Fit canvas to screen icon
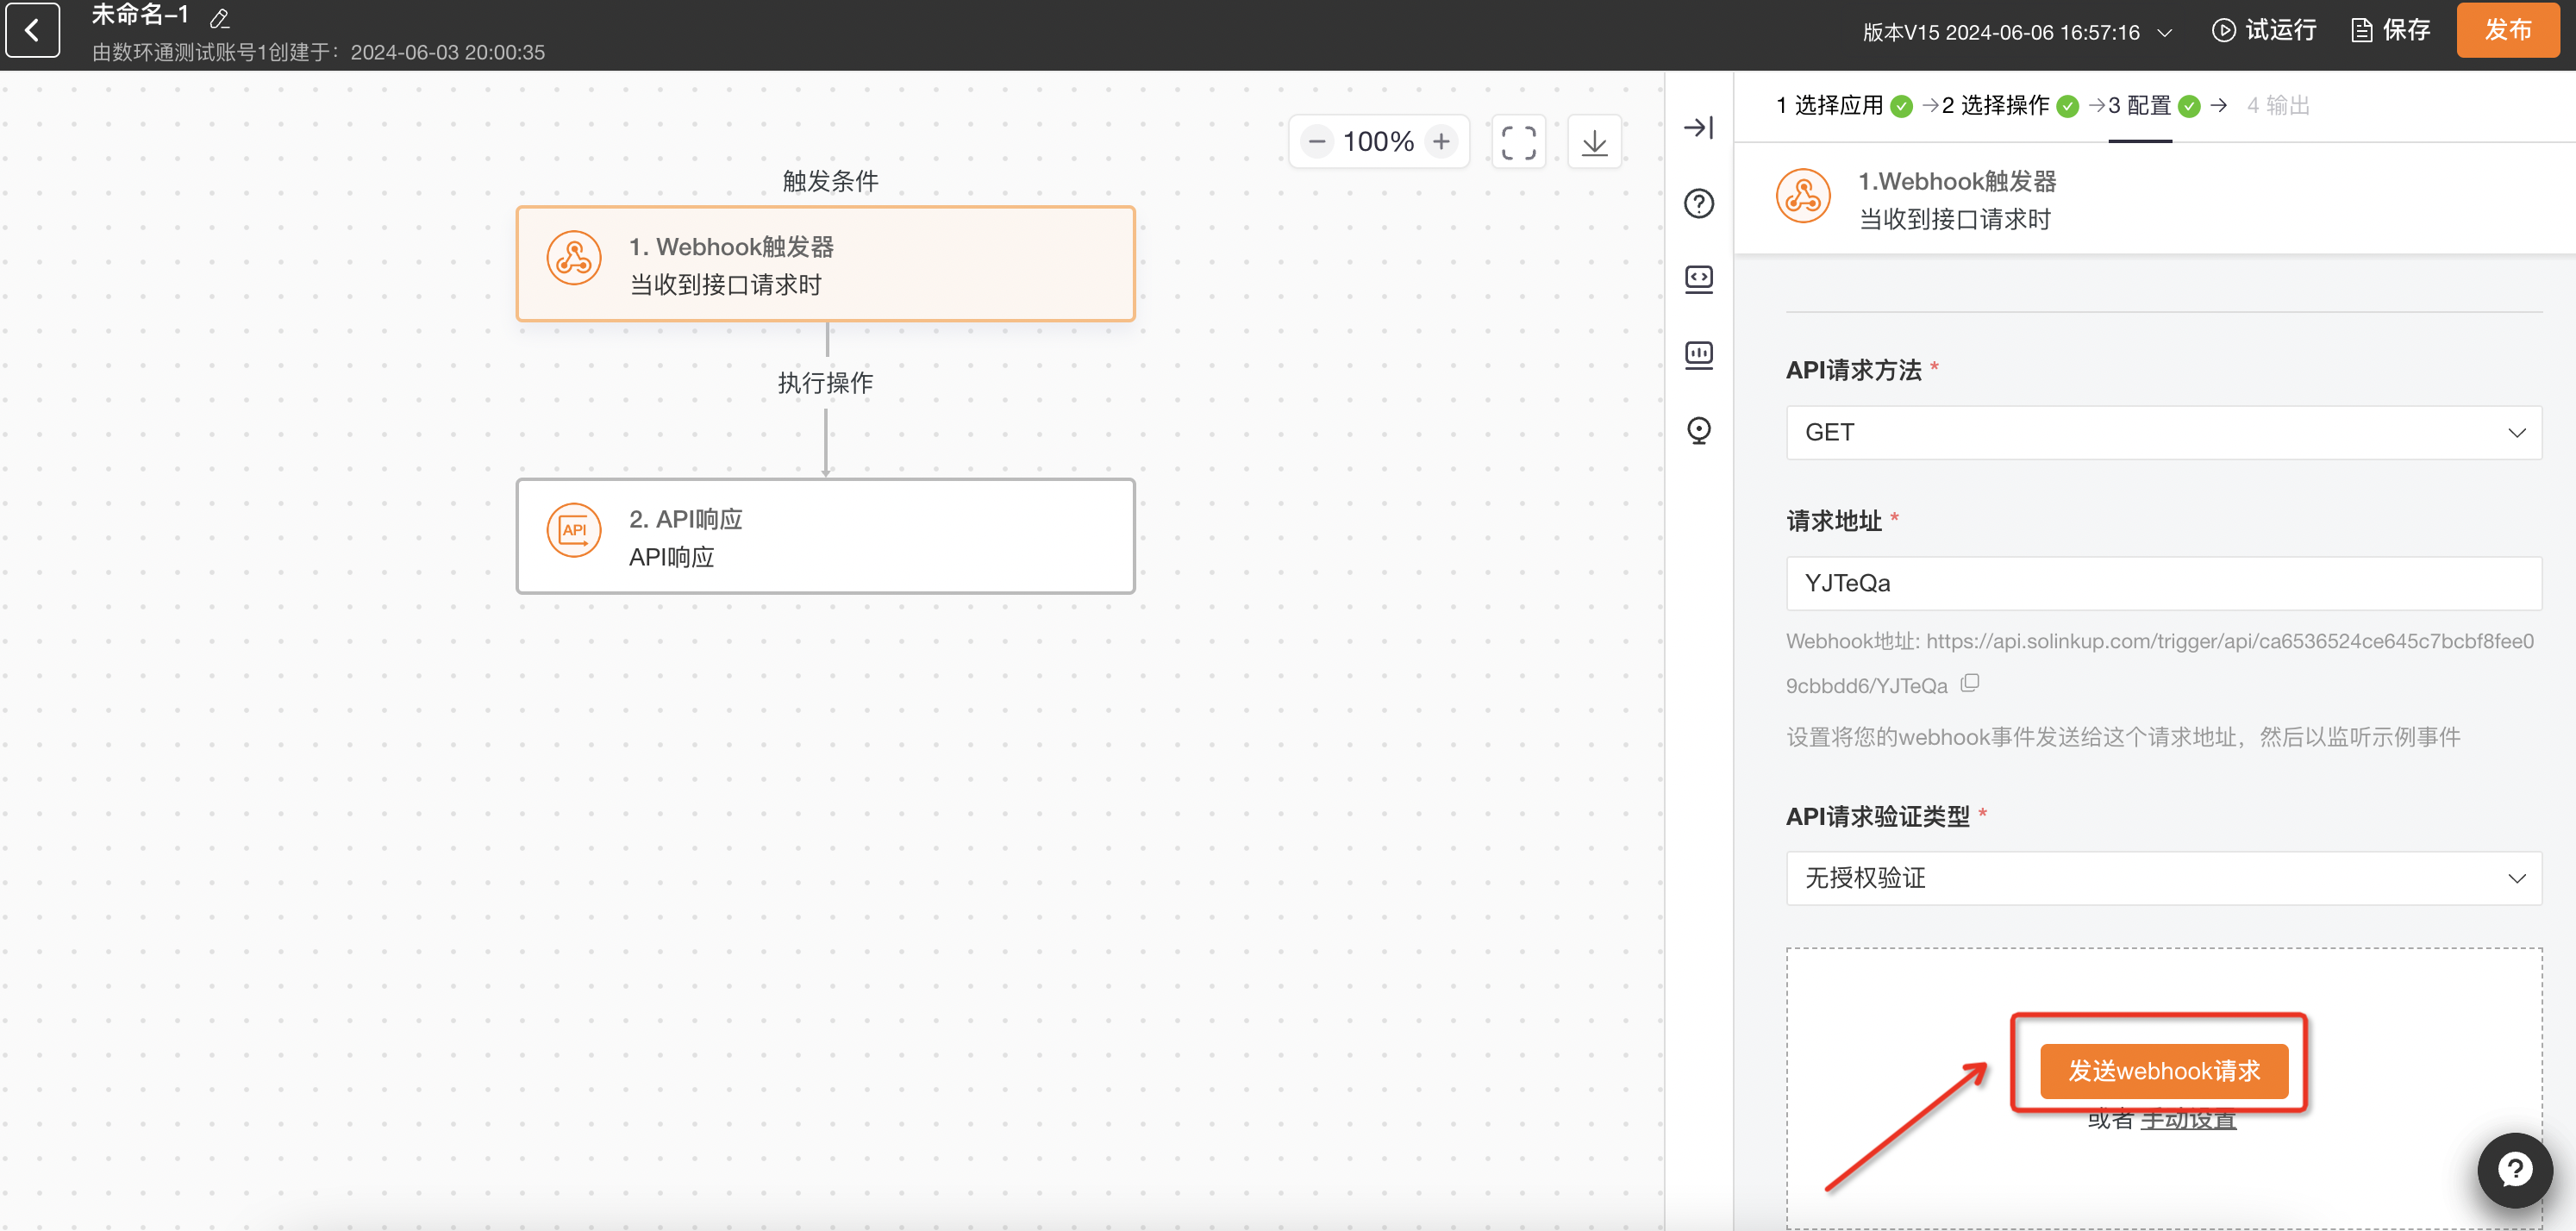2576x1231 pixels. 1518,142
